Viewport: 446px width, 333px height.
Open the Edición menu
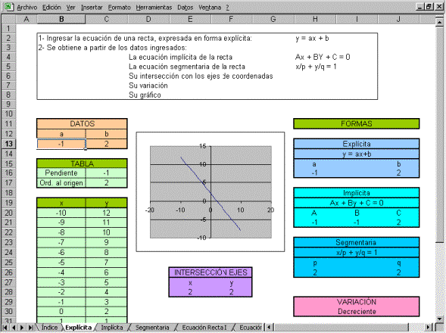(x=51, y=8)
